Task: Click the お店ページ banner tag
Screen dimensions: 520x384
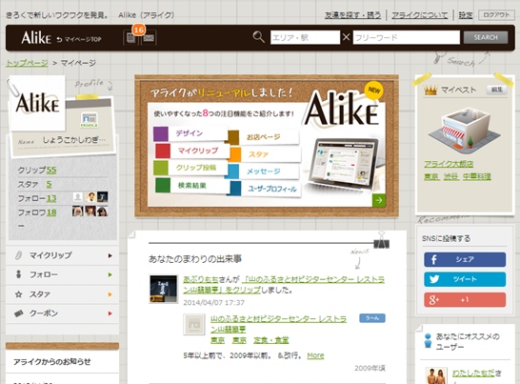Action: pyautogui.click(x=264, y=137)
